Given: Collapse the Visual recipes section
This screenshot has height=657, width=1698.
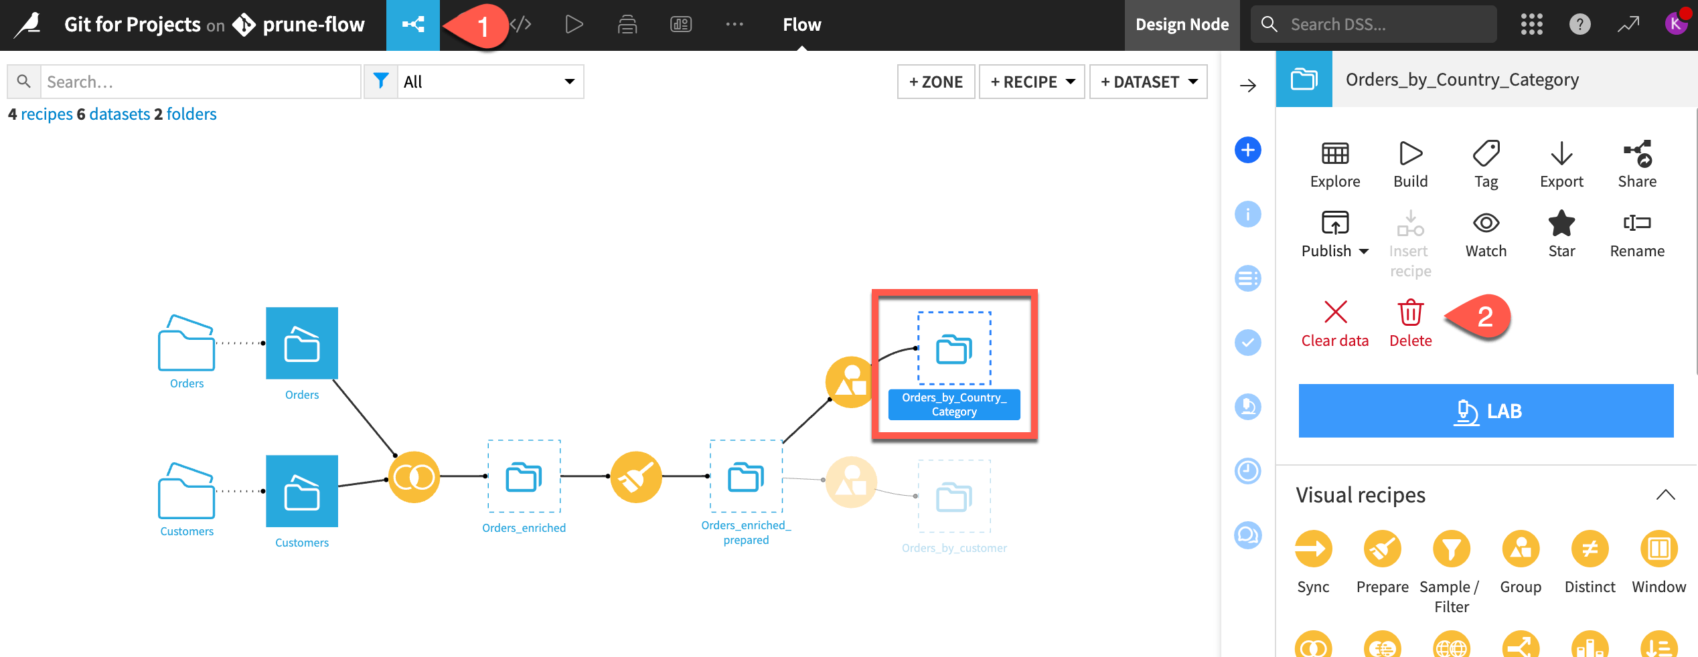Looking at the screenshot, I should tap(1665, 495).
